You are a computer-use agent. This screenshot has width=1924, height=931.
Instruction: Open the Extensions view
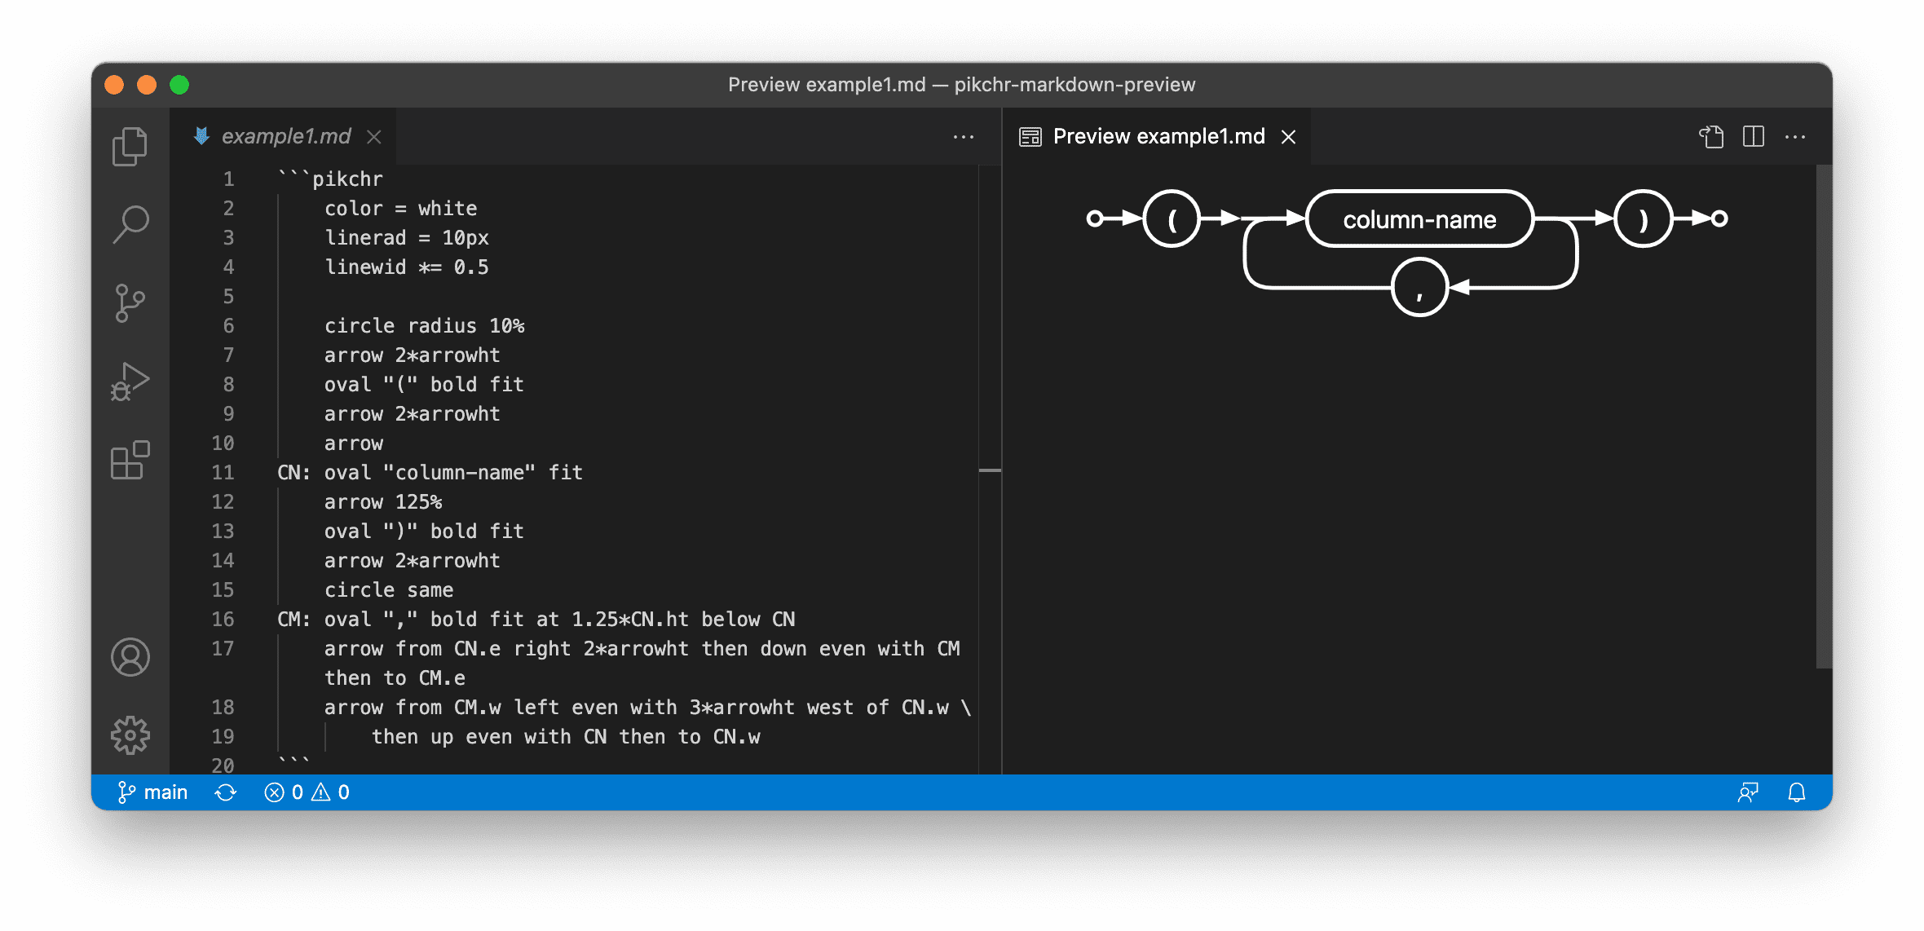tap(130, 461)
